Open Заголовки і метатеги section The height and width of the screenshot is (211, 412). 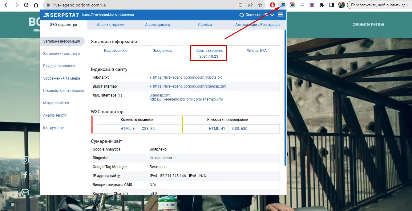61,54
